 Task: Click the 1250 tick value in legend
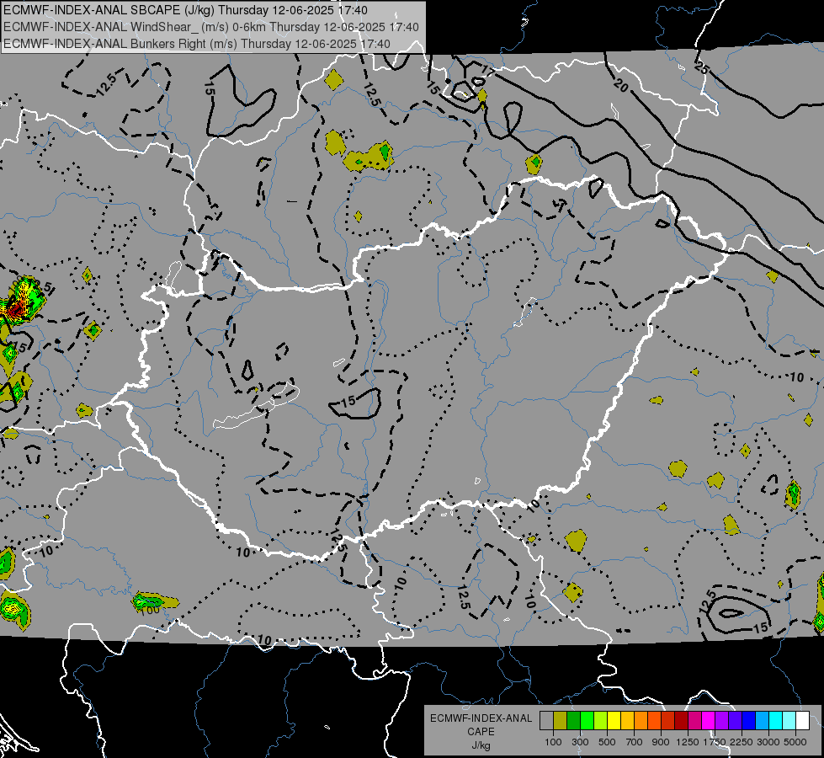688,742
